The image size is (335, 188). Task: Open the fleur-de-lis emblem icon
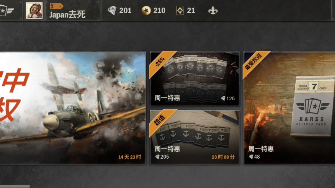point(213,11)
